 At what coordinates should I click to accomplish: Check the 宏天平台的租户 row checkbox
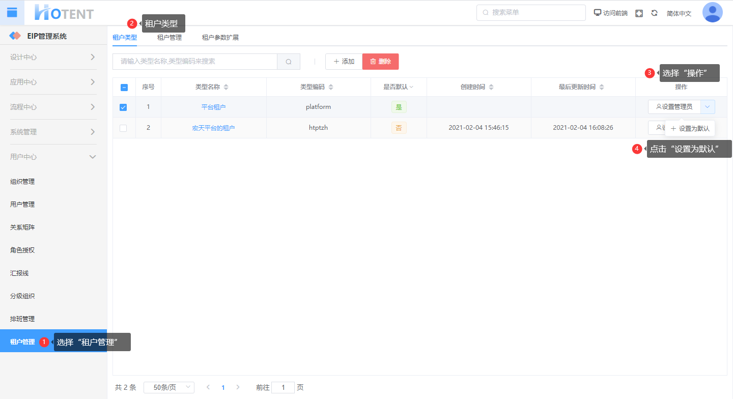coord(123,128)
